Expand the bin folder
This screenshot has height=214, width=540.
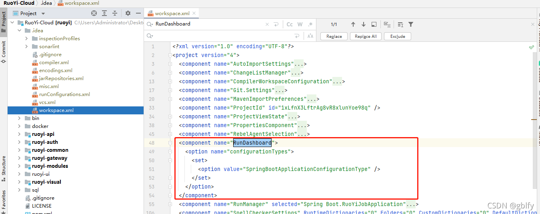[19, 118]
